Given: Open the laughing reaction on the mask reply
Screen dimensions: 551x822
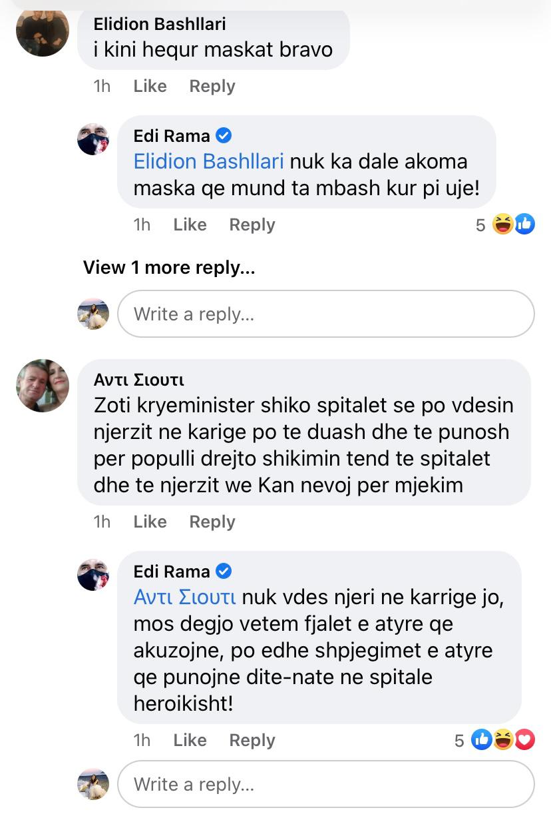Looking at the screenshot, I should pos(502,224).
